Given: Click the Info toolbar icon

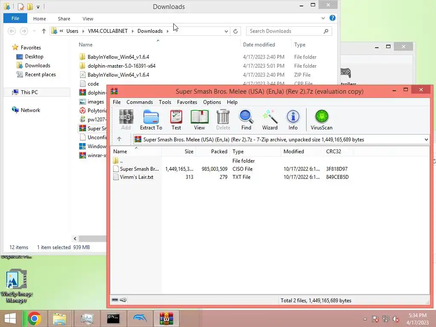Looking at the screenshot, I should (x=293, y=120).
